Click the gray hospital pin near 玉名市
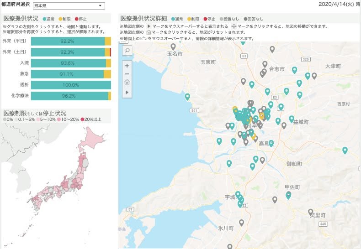Screen dimensions: 361x249 click(x=173, y=47)
